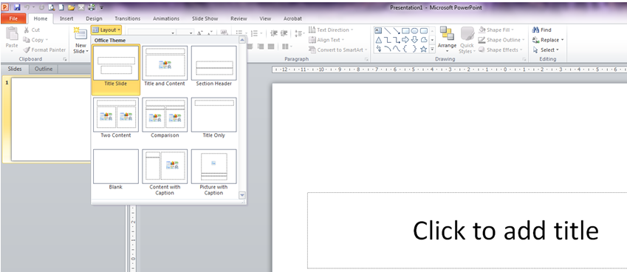Open the Select dropdown in Editing
The width and height of the screenshot is (627, 272).
pyautogui.click(x=546, y=50)
